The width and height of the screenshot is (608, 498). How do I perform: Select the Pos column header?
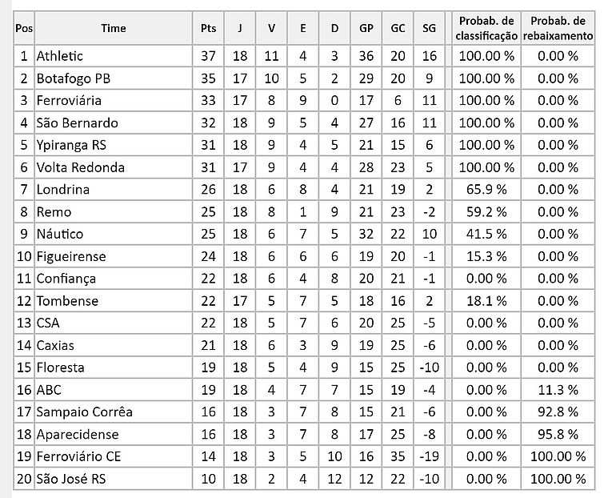tap(24, 28)
